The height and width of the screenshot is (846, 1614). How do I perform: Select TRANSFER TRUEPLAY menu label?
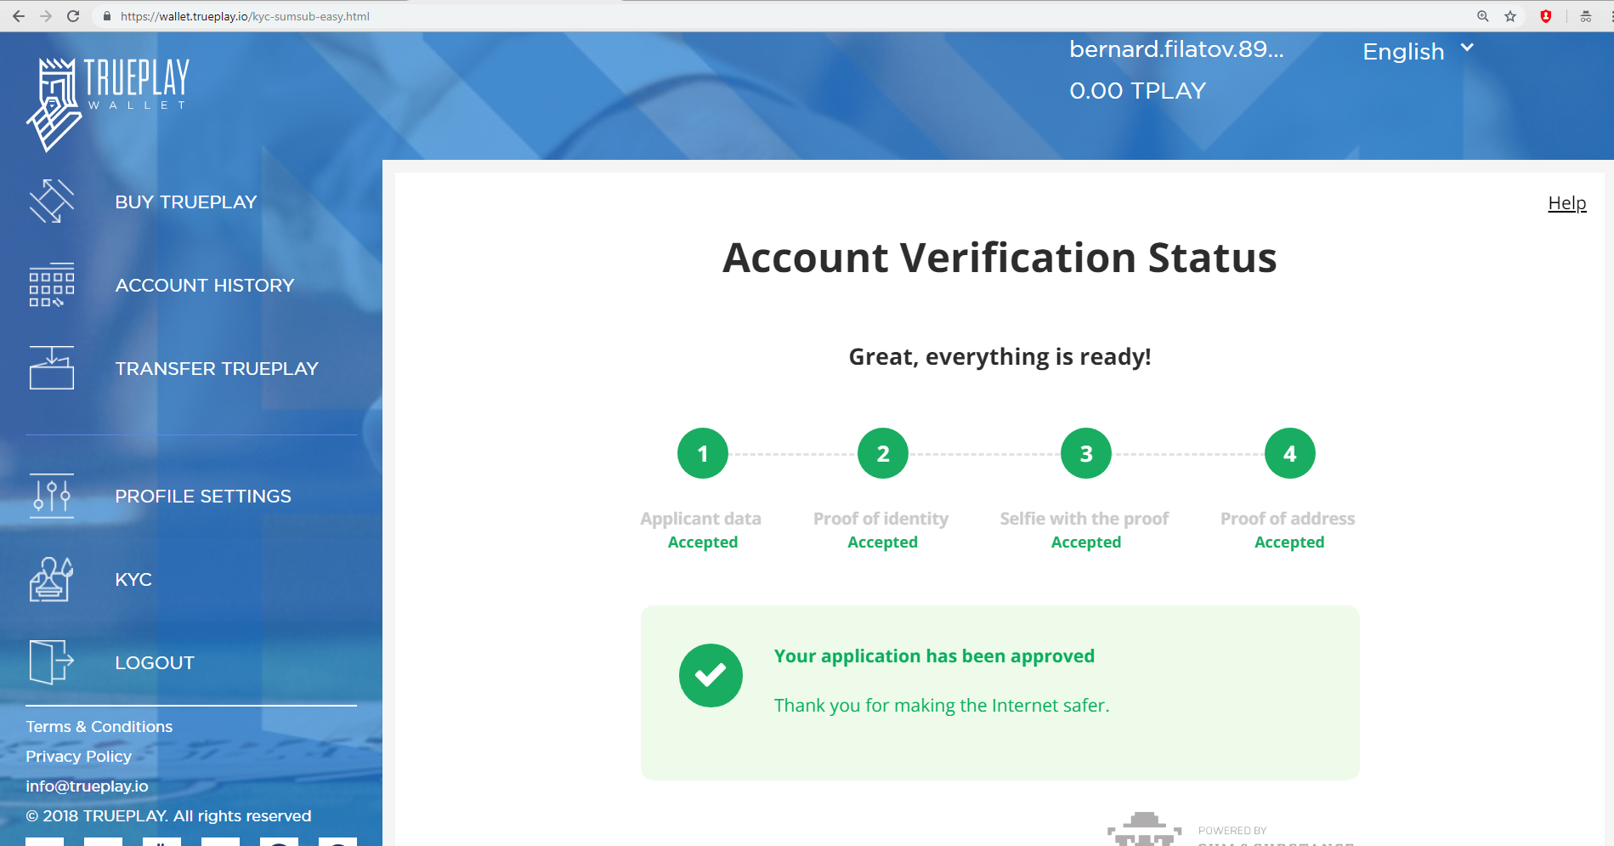[217, 368]
